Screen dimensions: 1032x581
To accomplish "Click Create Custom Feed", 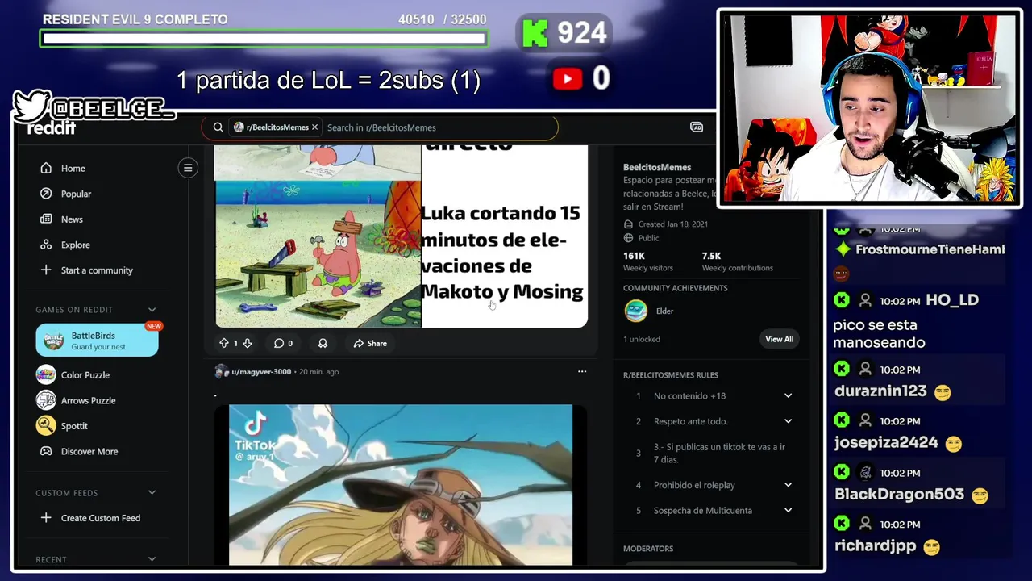I will 101,518.
